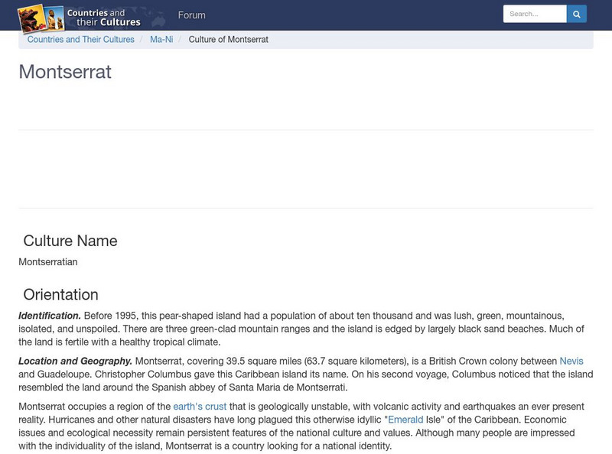Open the Forum menu item
The image size is (612, 454).
[x=192, y=15]
